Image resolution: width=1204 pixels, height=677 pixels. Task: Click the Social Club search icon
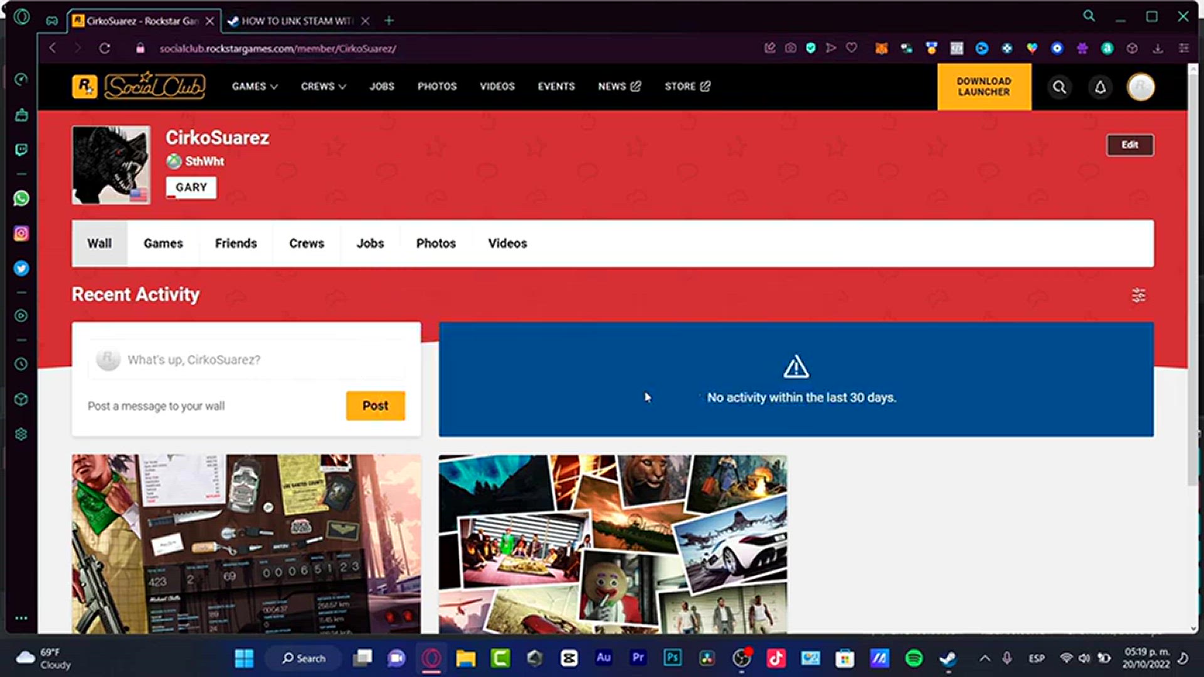[x=1059, y=87]
